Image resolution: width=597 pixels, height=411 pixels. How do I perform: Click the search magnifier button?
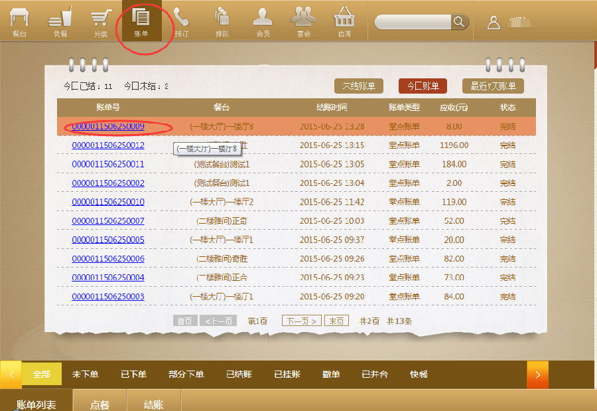[x=460, y=22]
